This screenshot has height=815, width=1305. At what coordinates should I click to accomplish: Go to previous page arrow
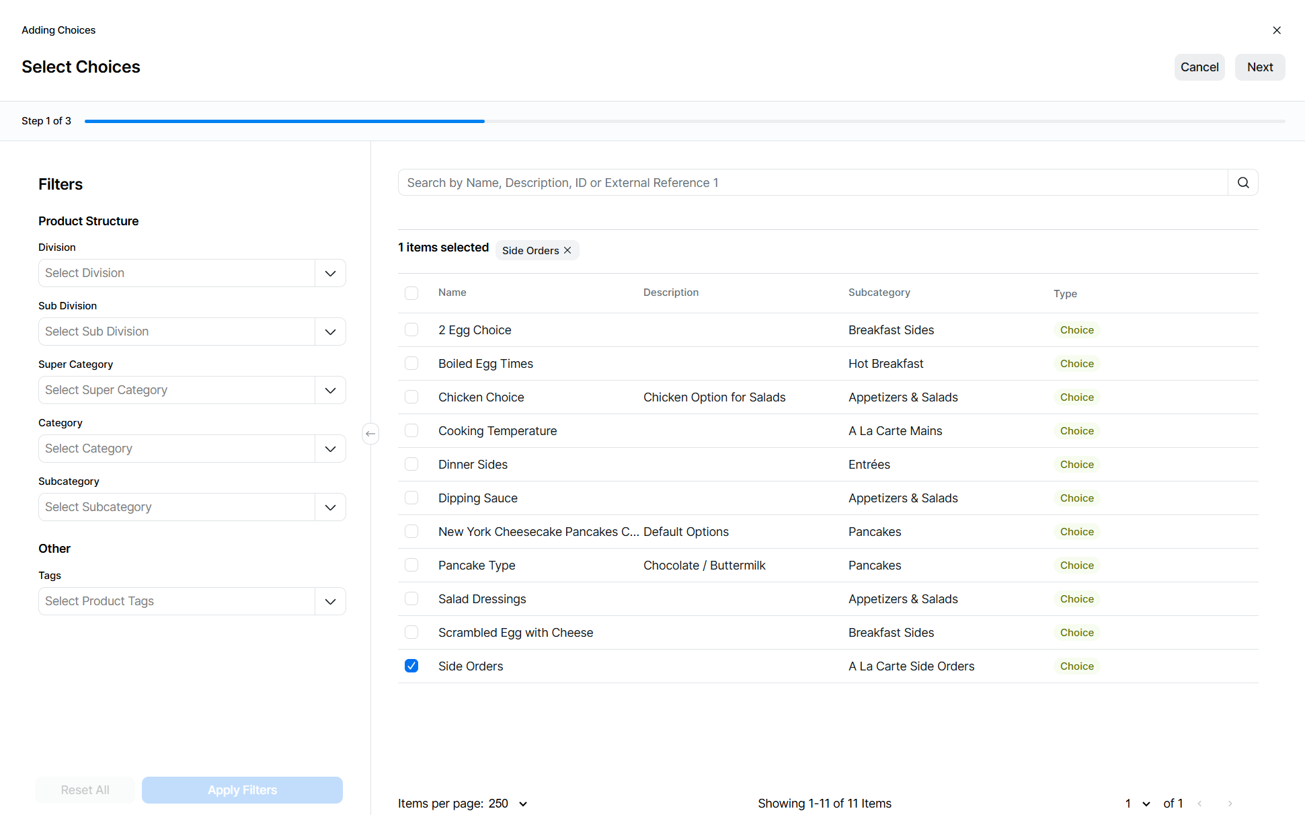pyautogui.click(x=1199, y=804)
